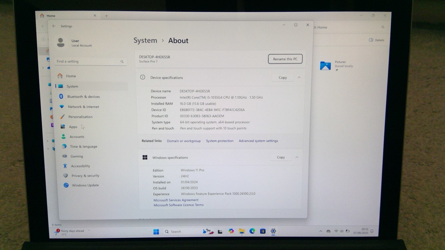Click the Windows Start button
The image size is (445, 250).
156,232
